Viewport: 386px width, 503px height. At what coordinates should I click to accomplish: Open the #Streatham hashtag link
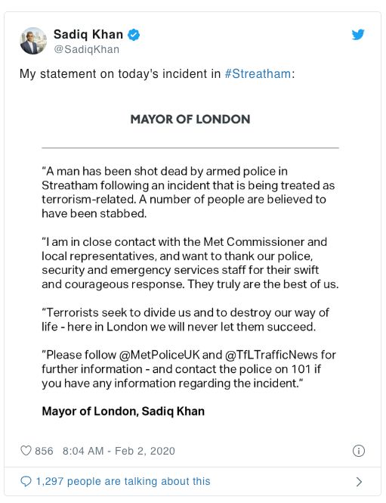(x=258, y=74)
